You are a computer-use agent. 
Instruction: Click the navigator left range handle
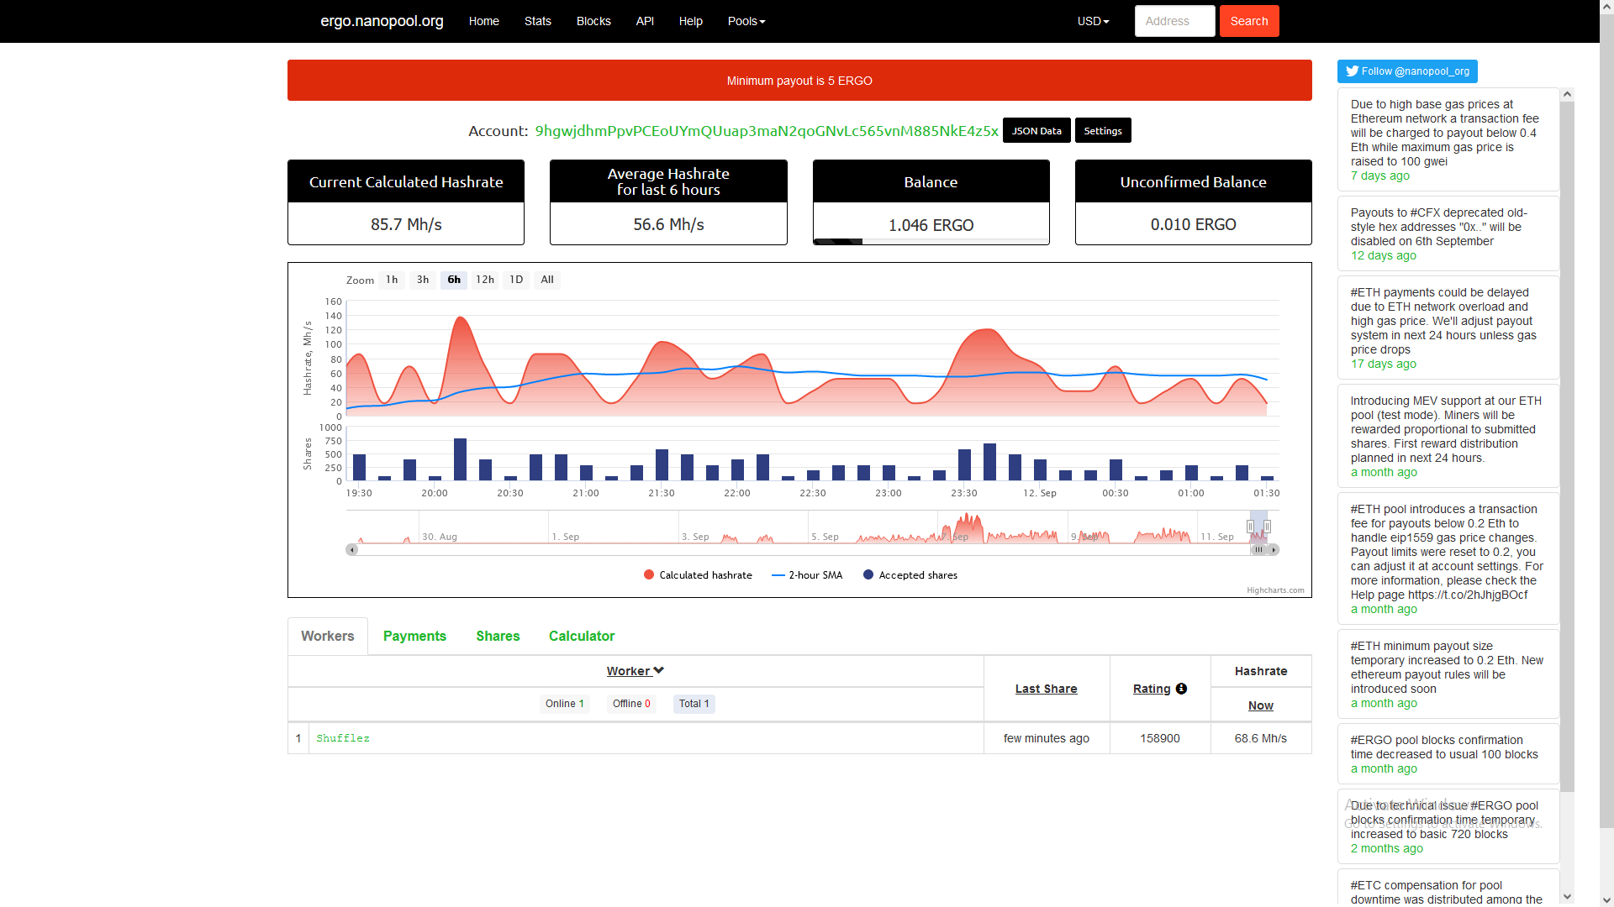[1250, 527]
